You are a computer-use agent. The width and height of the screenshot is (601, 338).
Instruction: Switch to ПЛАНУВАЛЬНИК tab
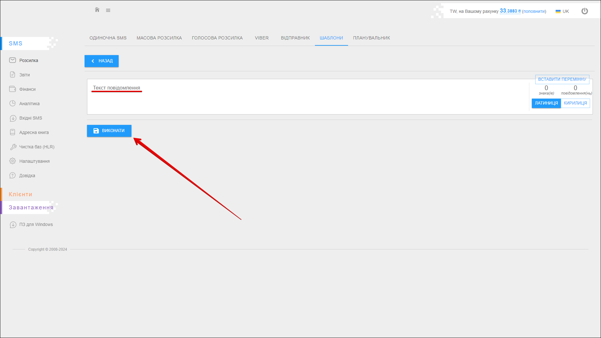[371, 38]
